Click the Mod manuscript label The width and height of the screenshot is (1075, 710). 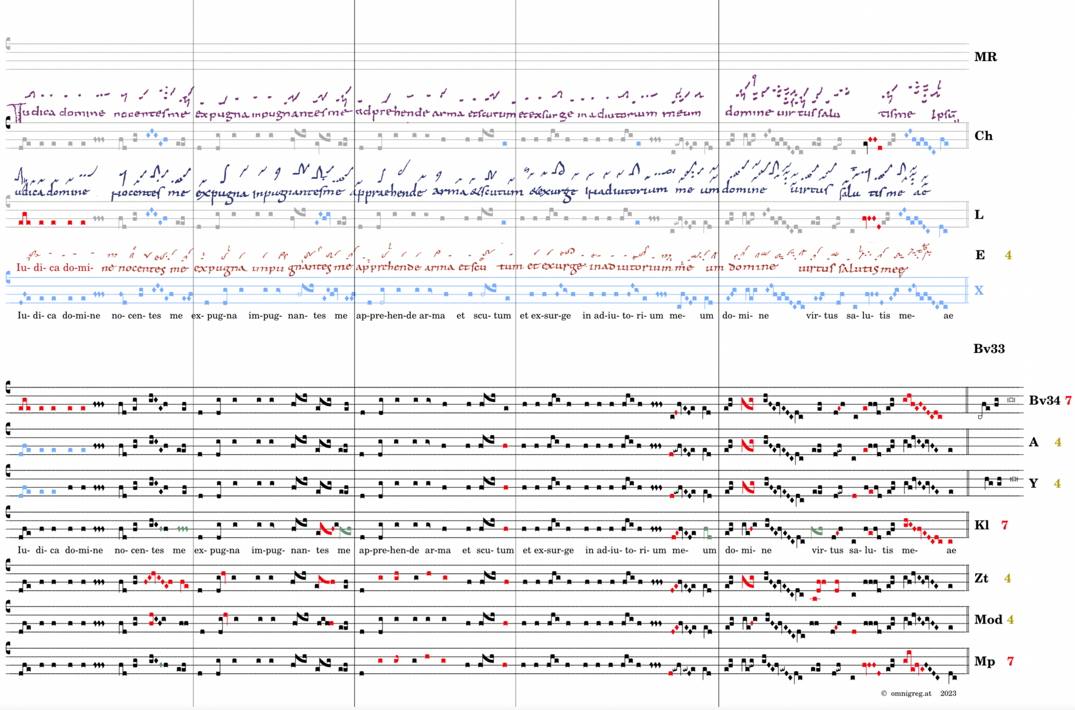click(x=988, y=619)
